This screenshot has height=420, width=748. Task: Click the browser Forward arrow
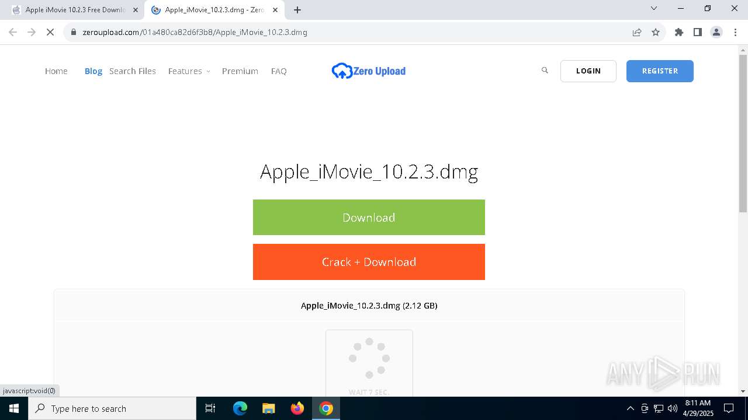click(x=32, y=32)
